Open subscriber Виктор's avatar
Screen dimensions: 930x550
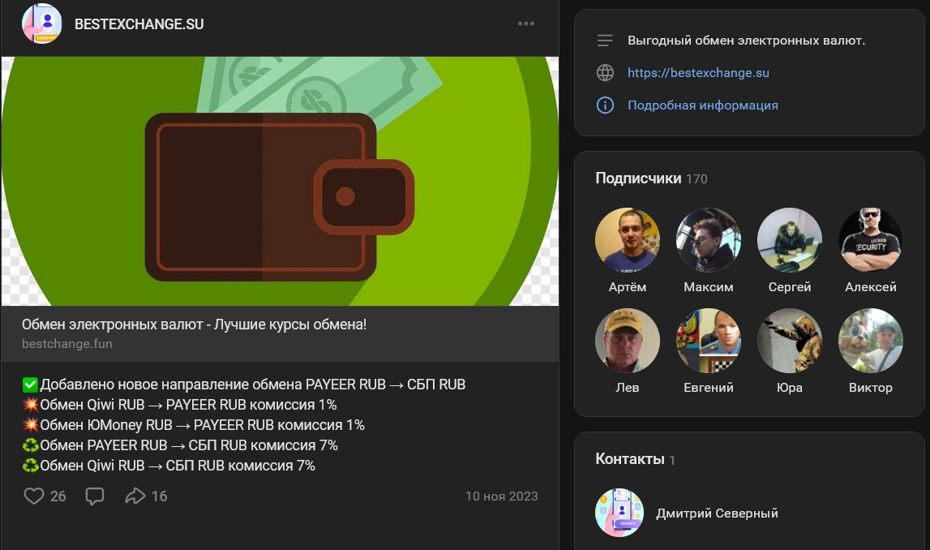[x=871, y=341]
